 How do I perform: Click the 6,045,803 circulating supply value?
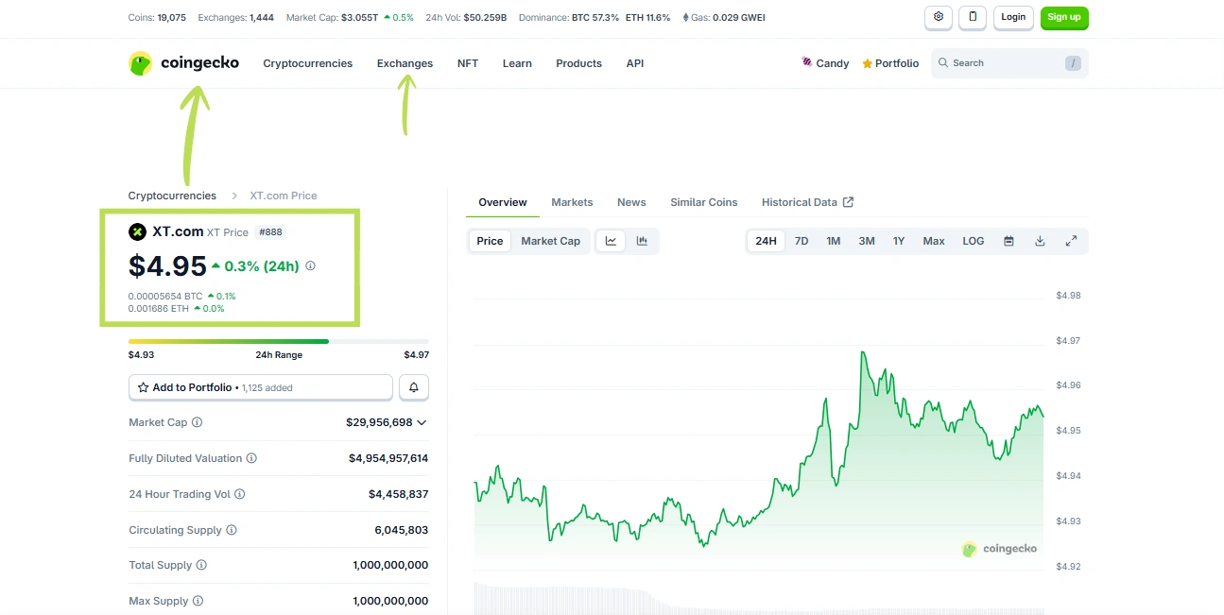(x=402, y=530)
